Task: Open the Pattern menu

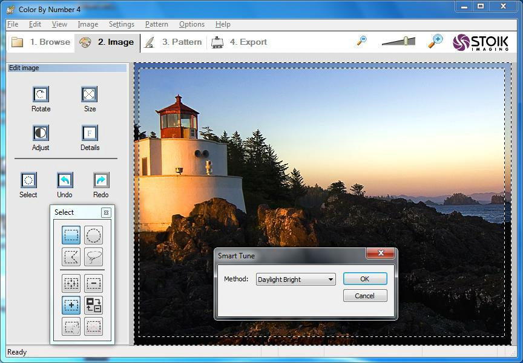Action: click(x=156, y=24)
